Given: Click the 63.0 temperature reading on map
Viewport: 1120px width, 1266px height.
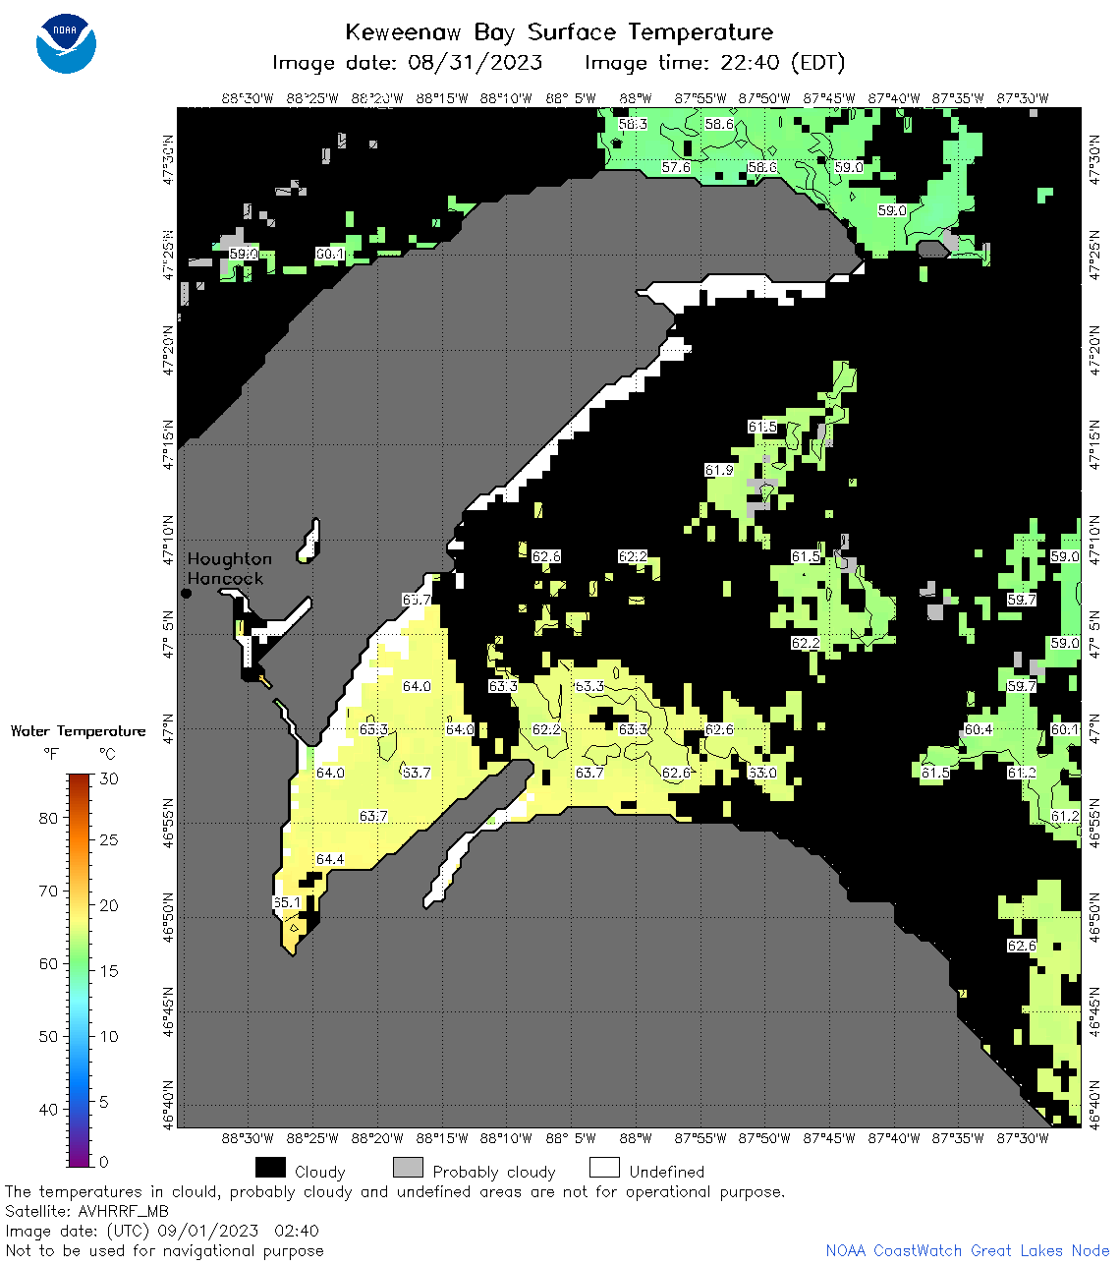Looking at the screenshot, I should click(x=762, y=773).
